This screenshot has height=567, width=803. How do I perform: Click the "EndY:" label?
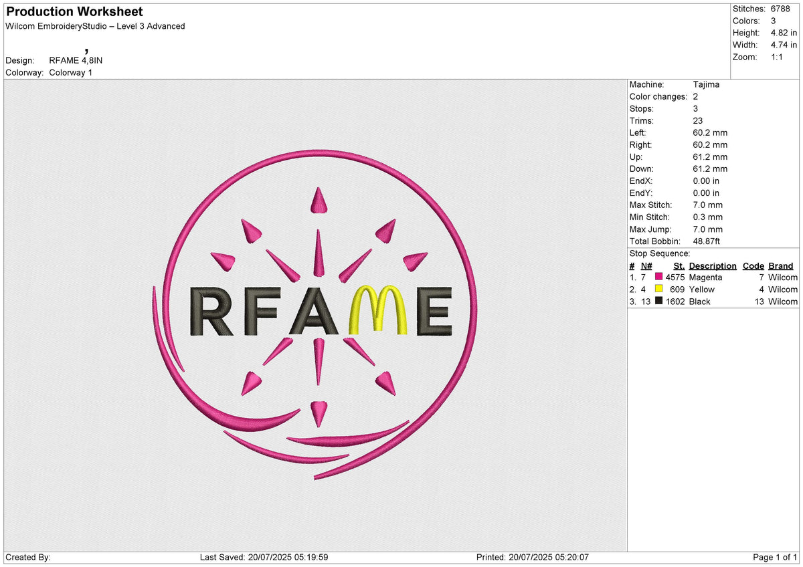642,193
